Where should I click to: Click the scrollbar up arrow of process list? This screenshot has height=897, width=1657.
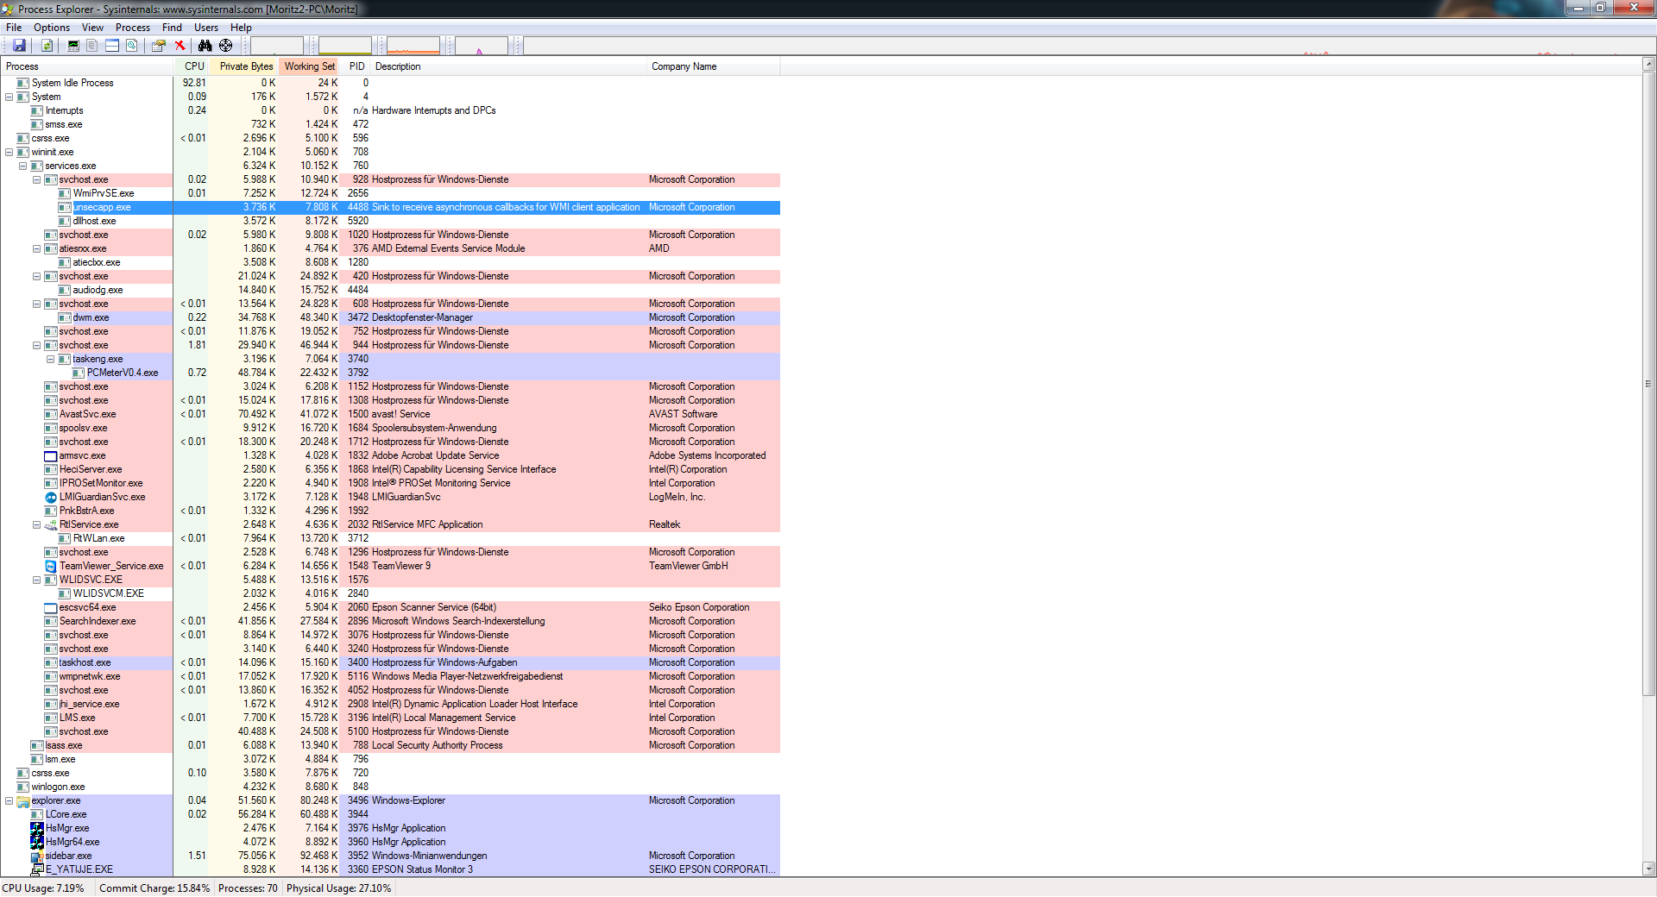tap(1648, 64)
